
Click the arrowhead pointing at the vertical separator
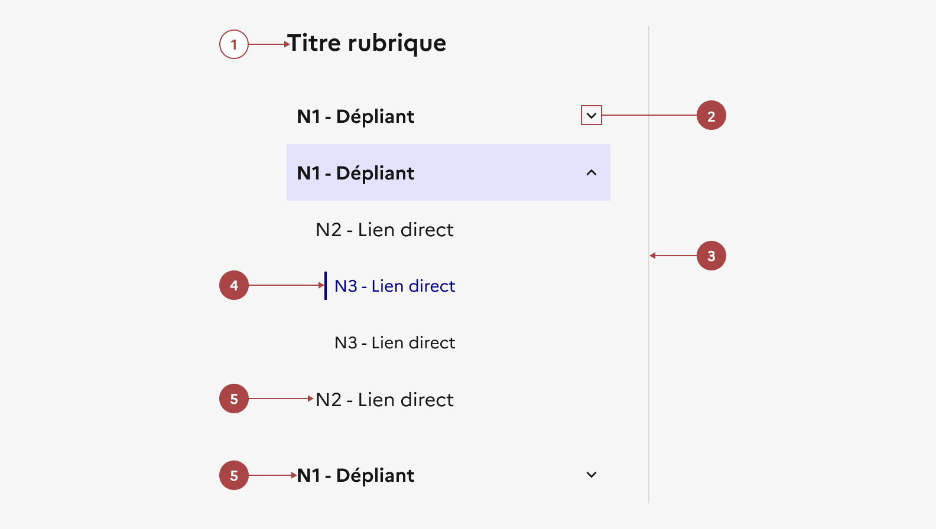point(652,256)
